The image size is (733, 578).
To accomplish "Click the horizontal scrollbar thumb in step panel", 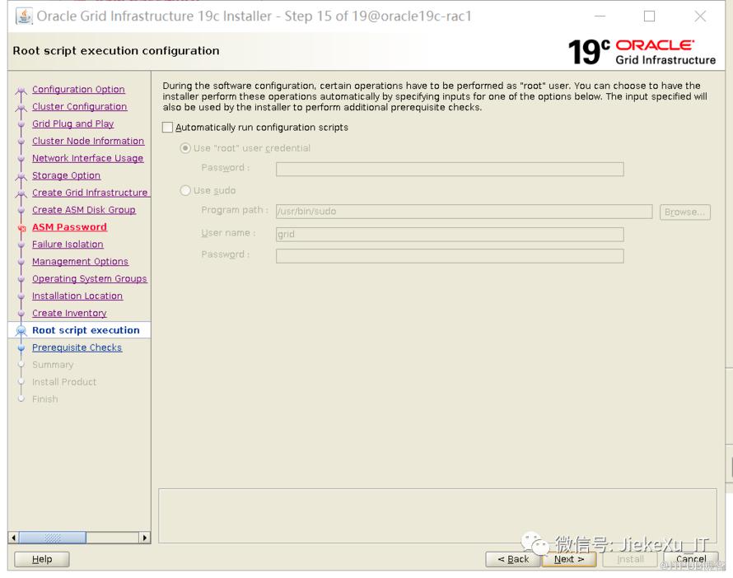I will pyautogui.click(x=53, y=538).
